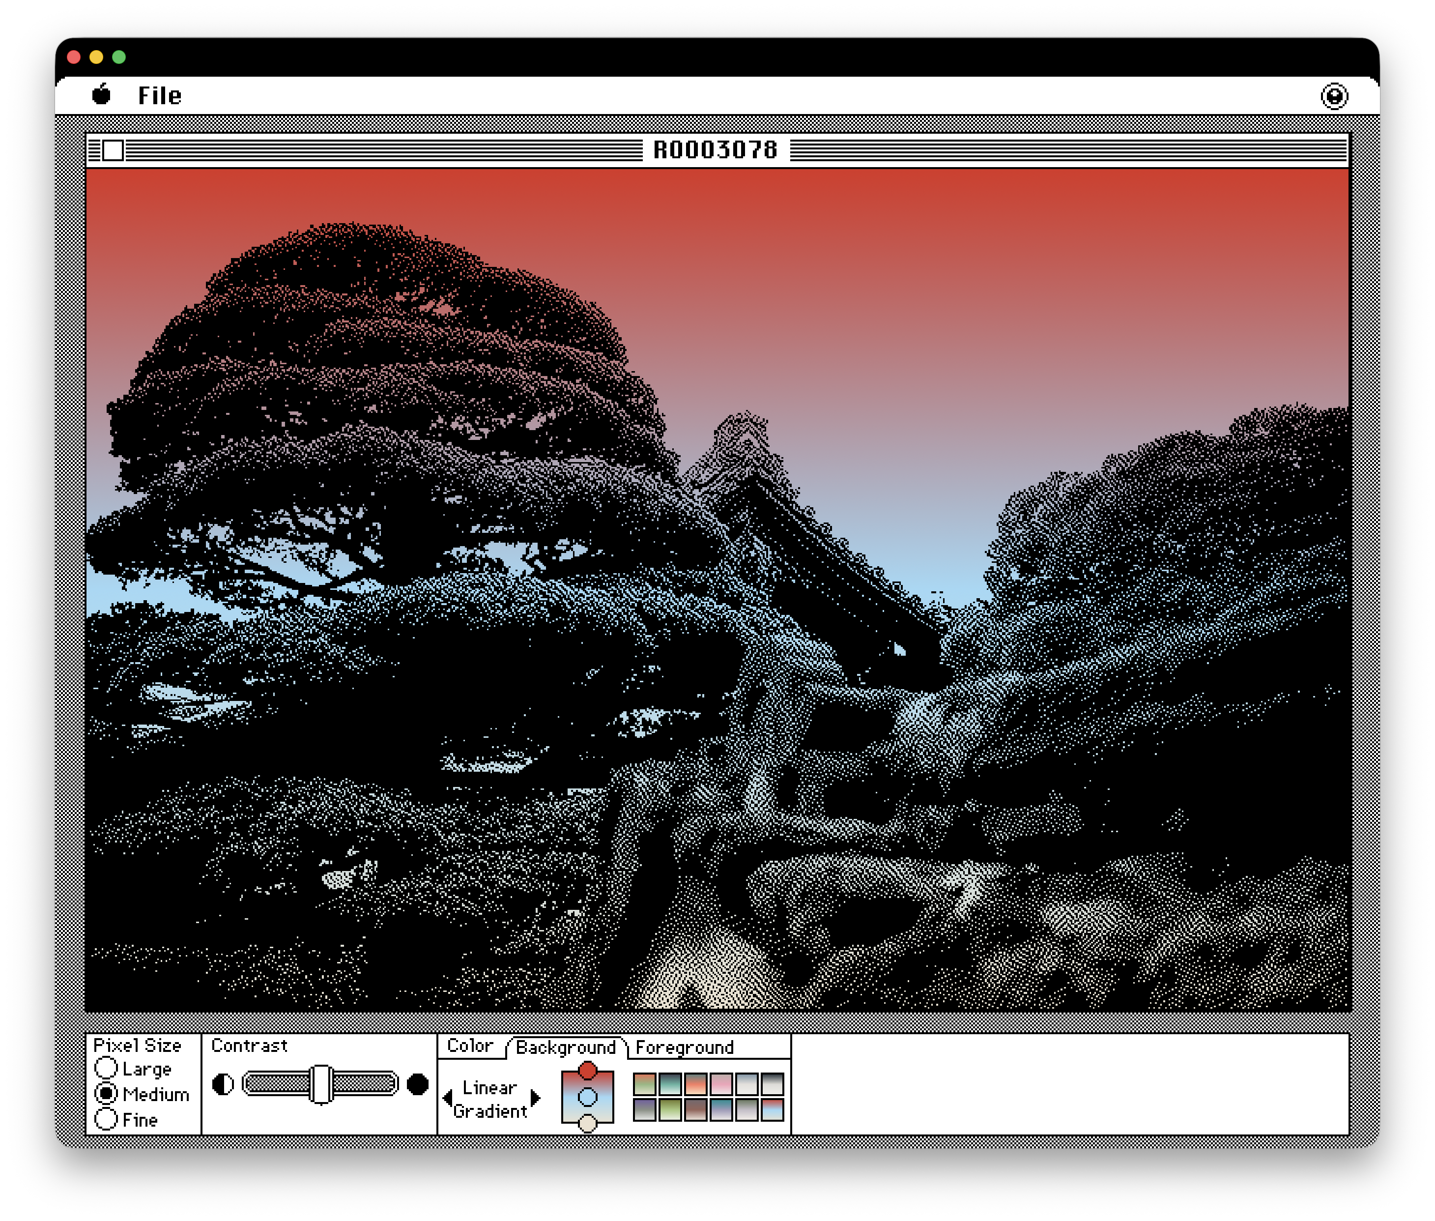The height and width of the screenshot is (1221, 1435).
Task: Click the half-filled low contrast icon
Action: point(223,1084)
